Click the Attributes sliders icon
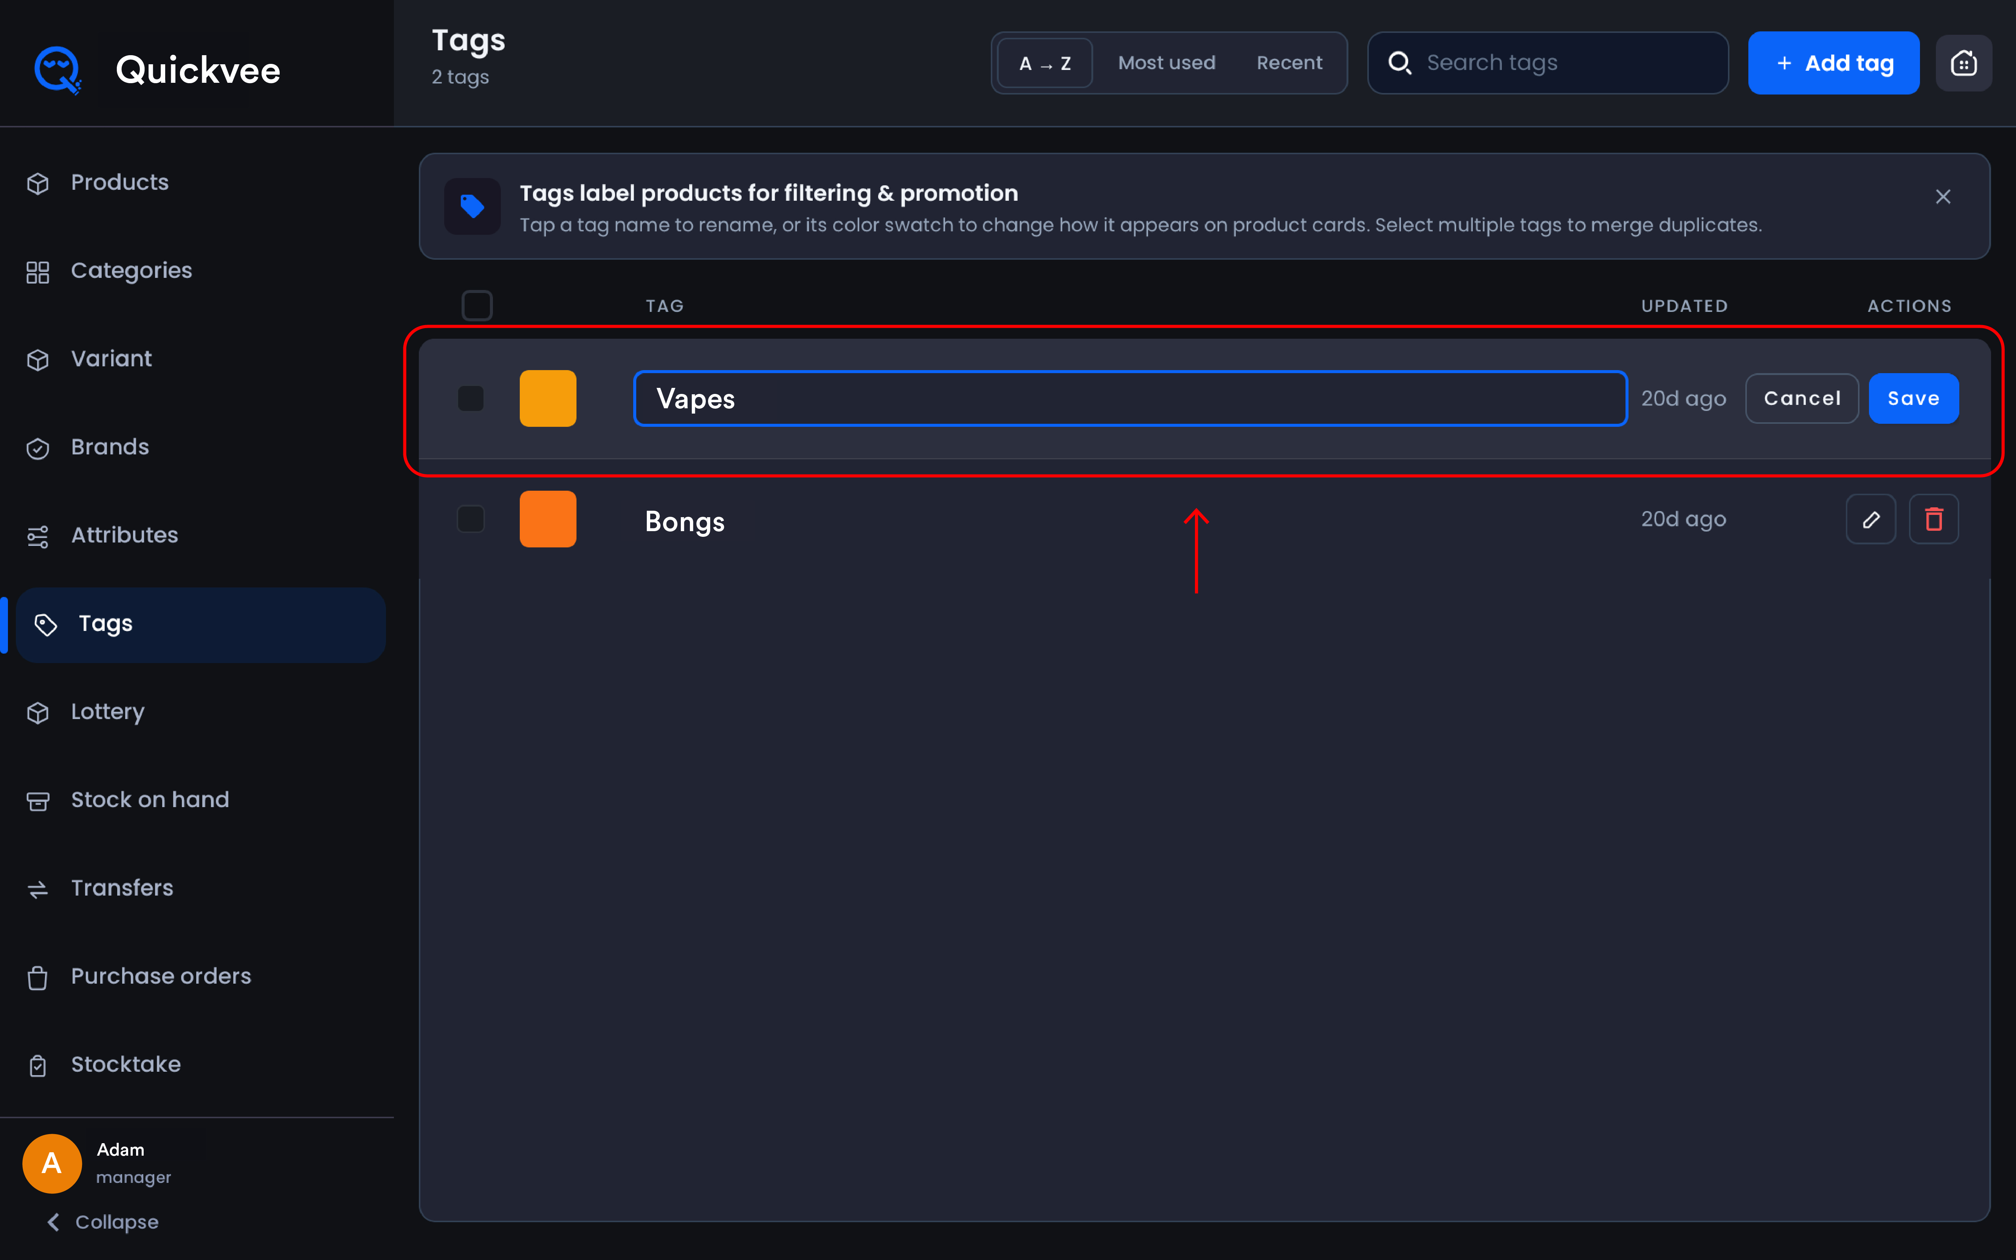 click(x=37, y=537)
